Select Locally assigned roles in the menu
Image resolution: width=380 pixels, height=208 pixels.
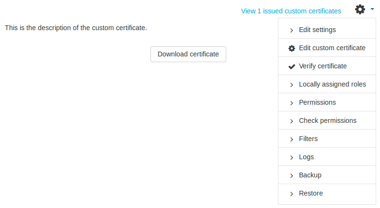332,84
